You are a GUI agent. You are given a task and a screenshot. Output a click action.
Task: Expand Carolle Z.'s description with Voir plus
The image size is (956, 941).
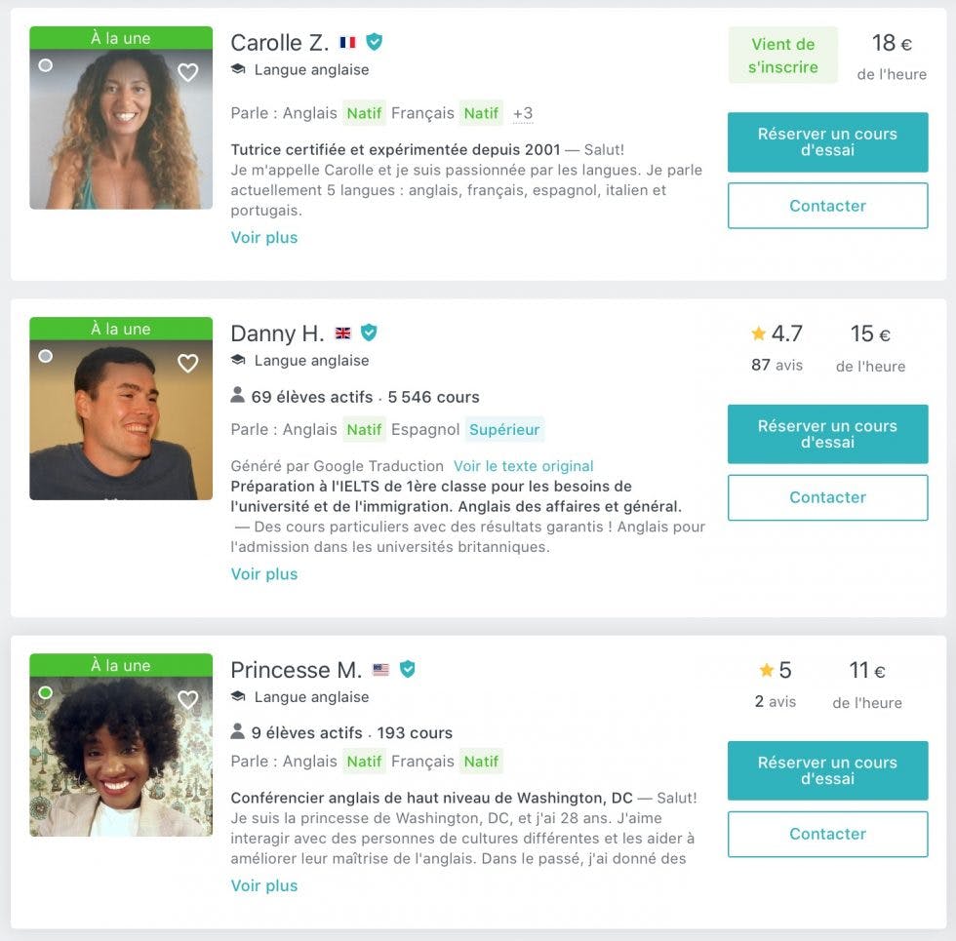(264, 237)
